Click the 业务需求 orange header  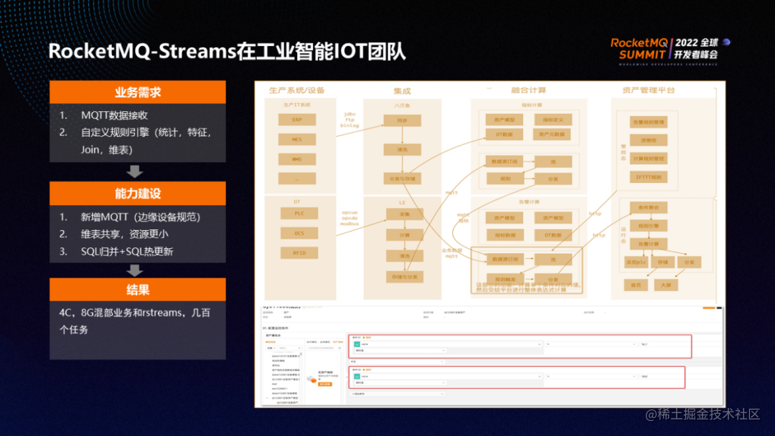137,93
